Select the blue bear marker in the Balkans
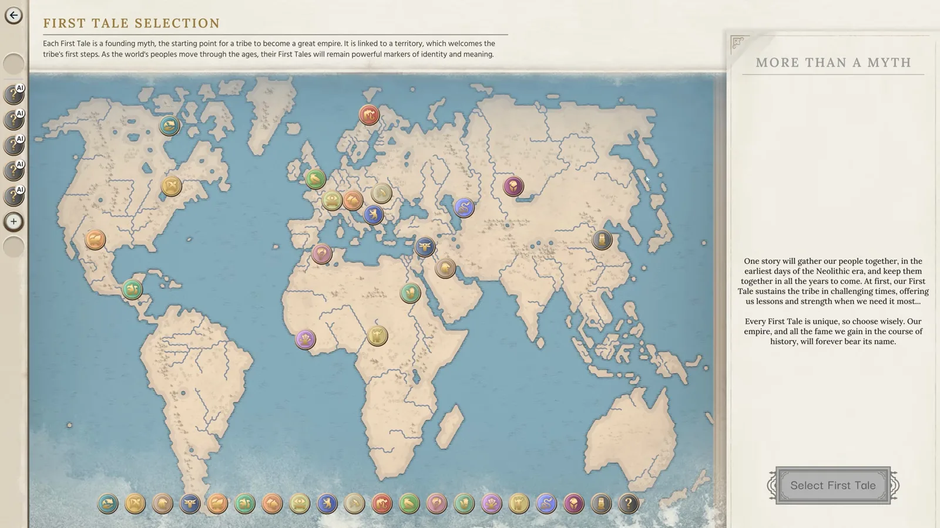Viewport: 940px width, 528px height. tap(373, 215)
